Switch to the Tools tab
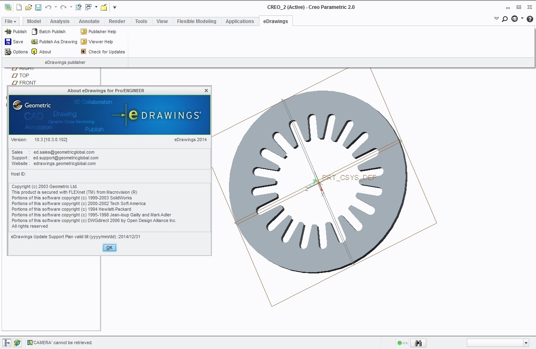536x349 pixels. pos(141,21)
